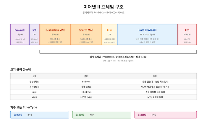Click the red FCS 4 bytes block
The width and height of the screenshot is (207, 124).
click(187, 34)
